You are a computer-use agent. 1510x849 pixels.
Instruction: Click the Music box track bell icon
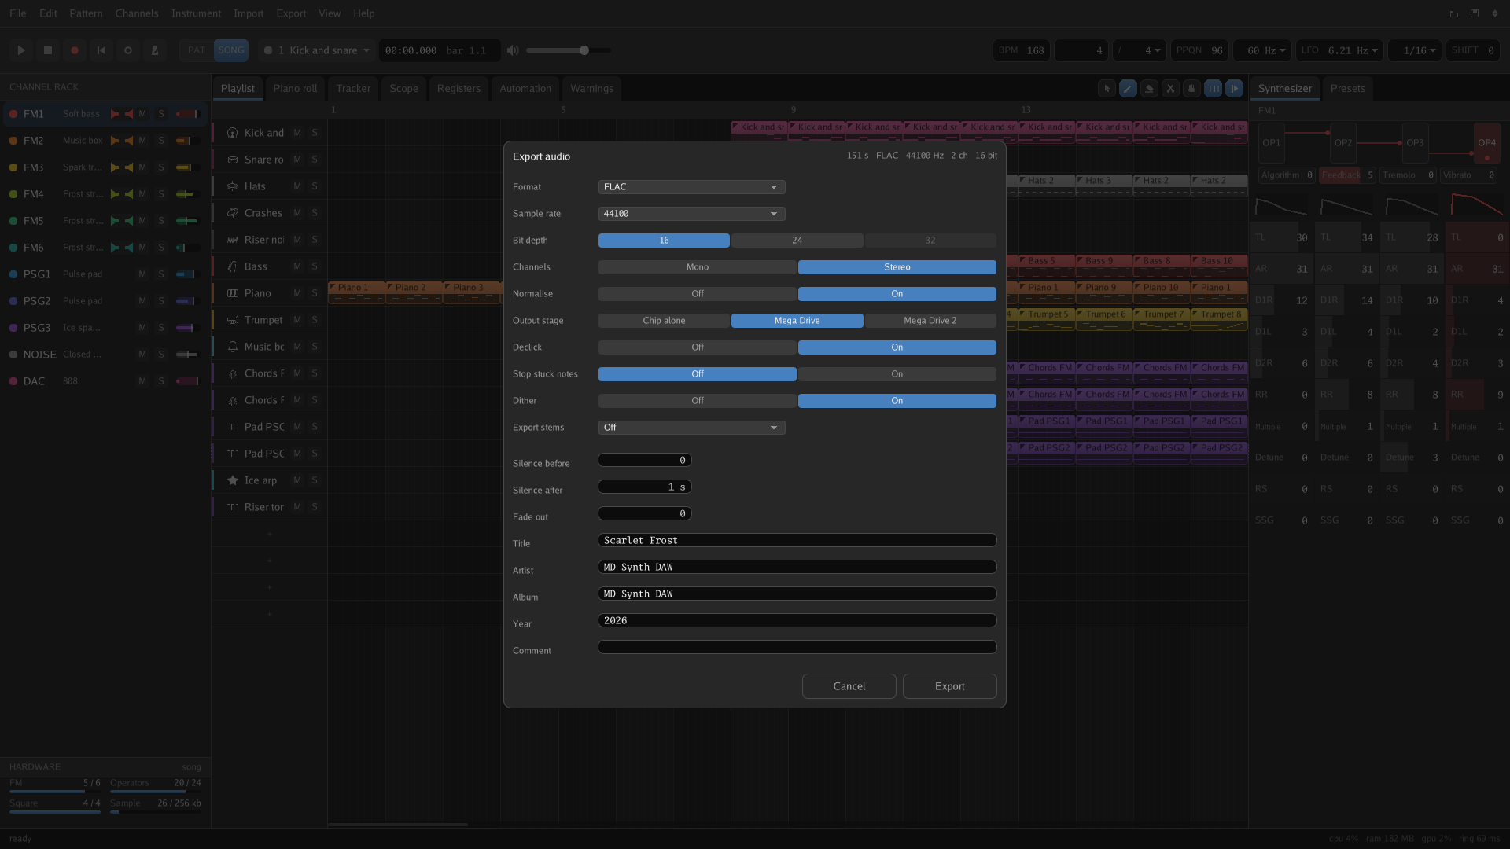tap(233, 347)
